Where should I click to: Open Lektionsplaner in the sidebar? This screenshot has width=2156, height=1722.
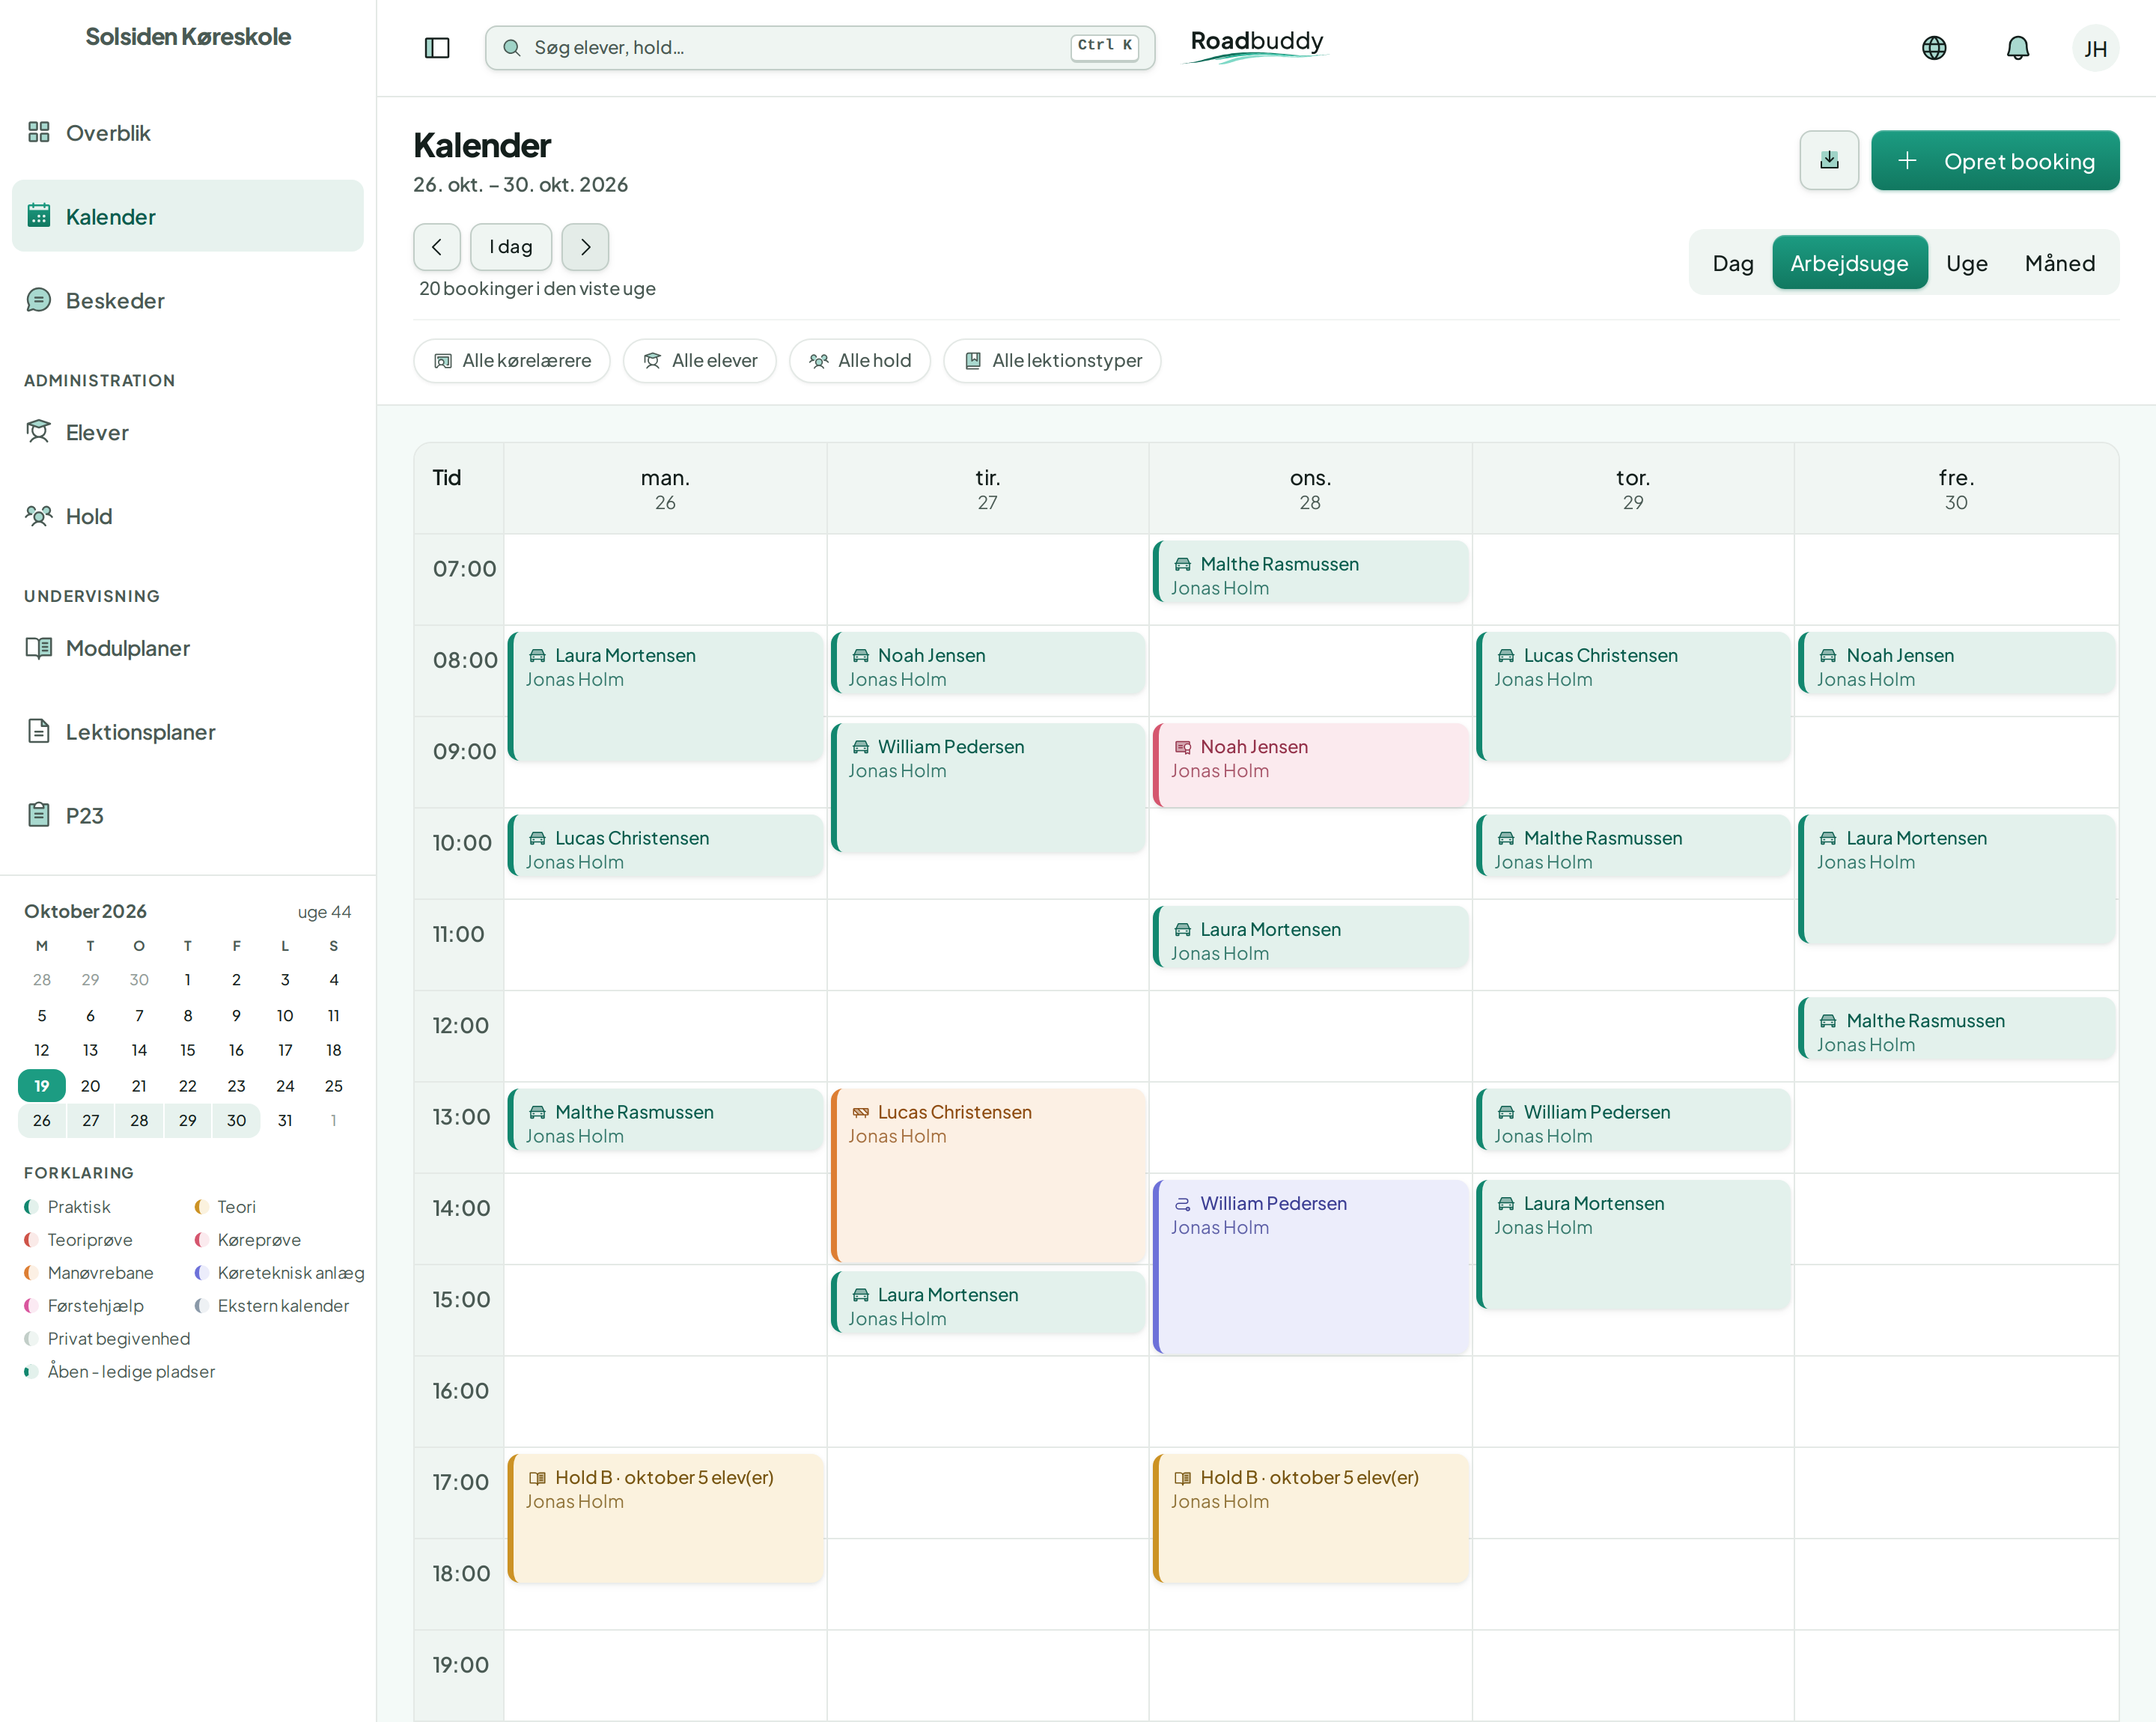click(x=188, y=732)
